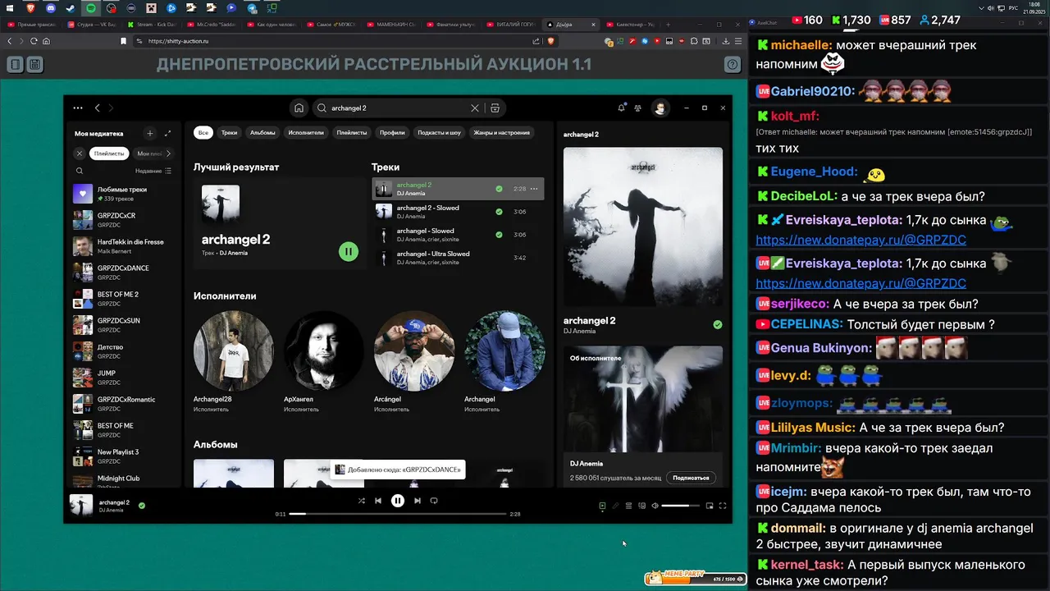Open the Browse icon next to search
This screenshot has width=1050, height=591.
[x=495, y=108]
